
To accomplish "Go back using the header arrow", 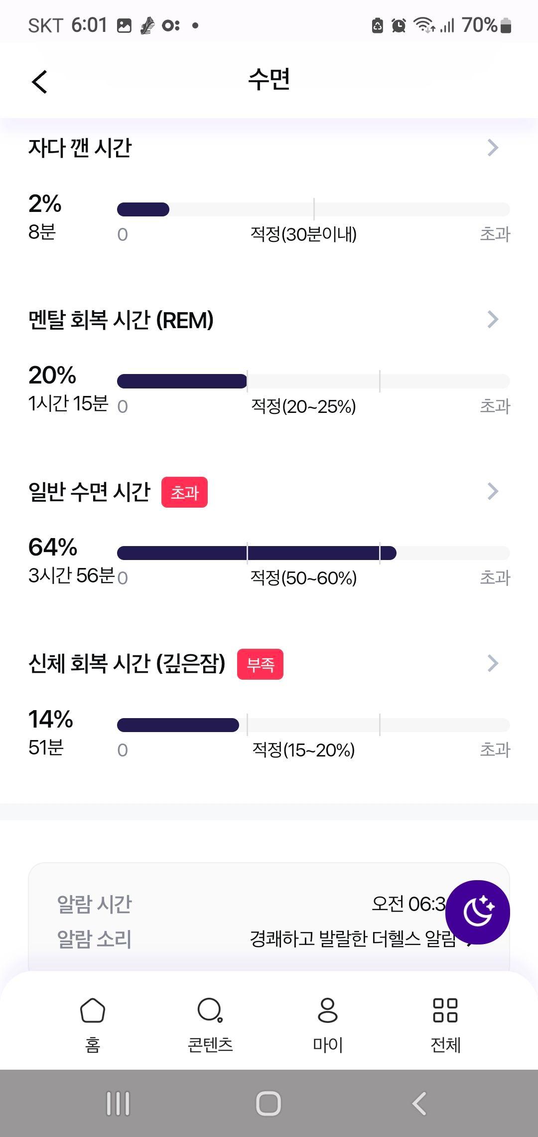I will click(x=39, y=82).
